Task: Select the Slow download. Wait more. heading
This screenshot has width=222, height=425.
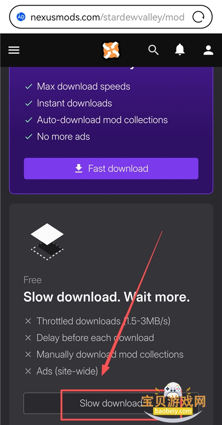Action: 106,297
